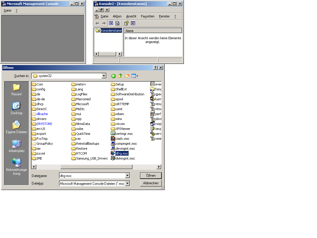317x238 pixels.
Task: Select the SoftwareDistribution folder
Action: [x=128, y=94]
